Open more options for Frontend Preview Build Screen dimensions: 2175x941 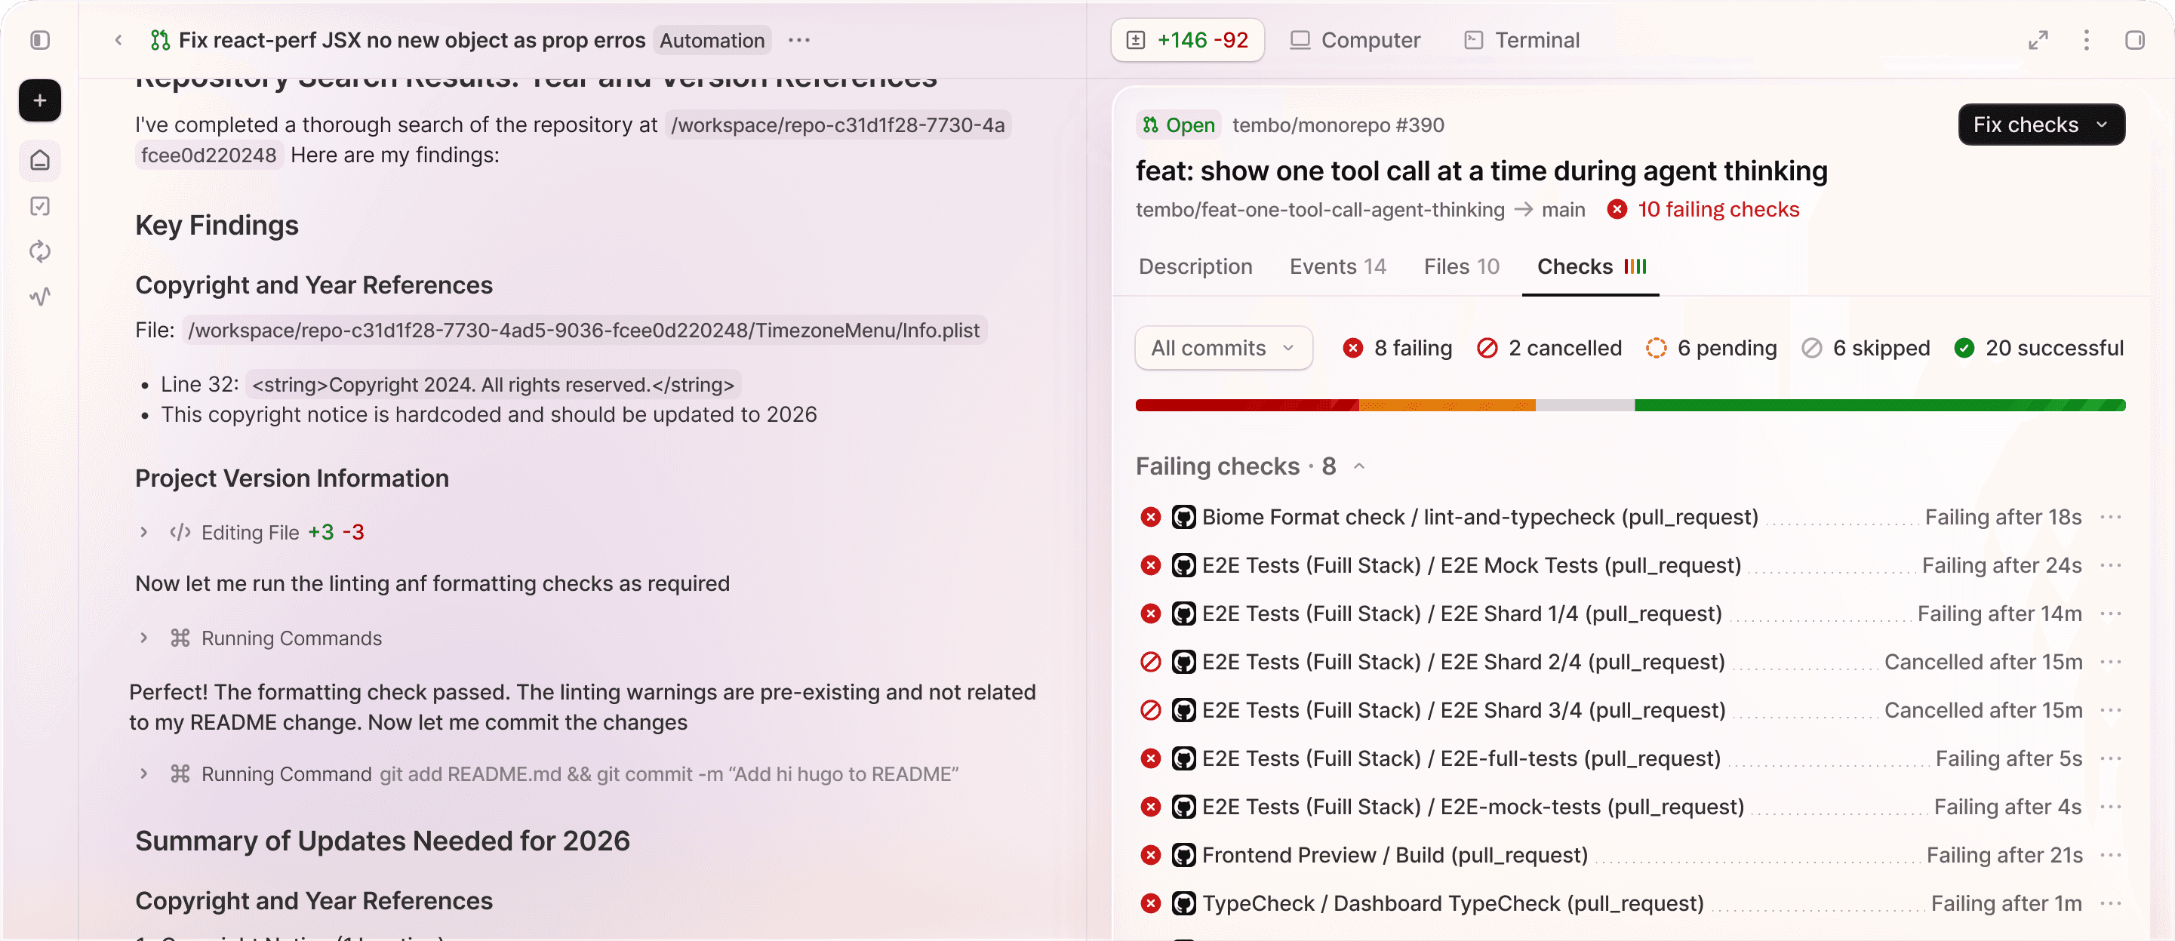[x=2111, y=855]
